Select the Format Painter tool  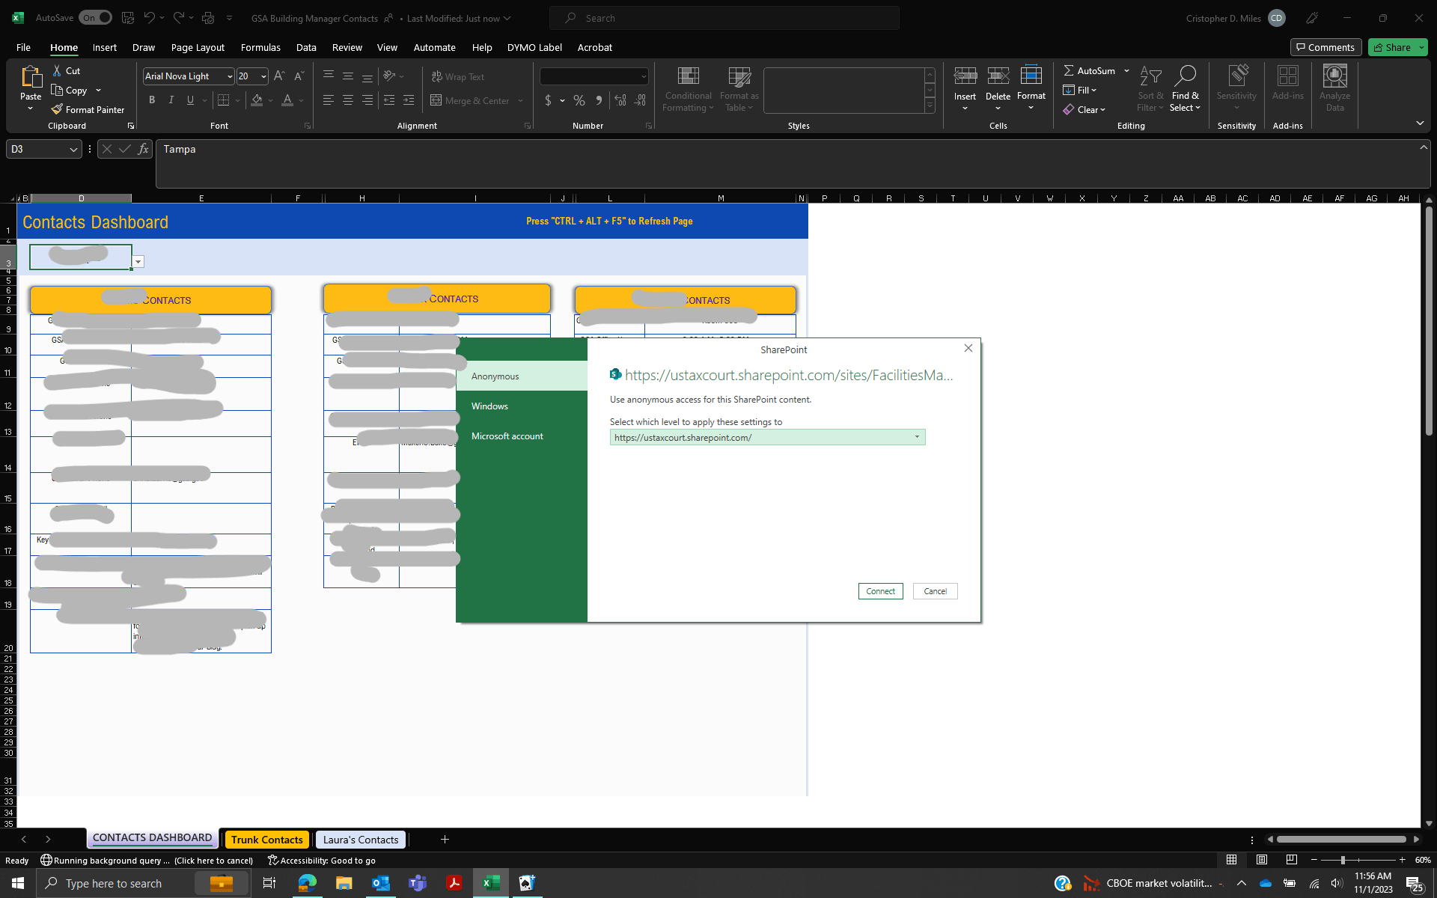tap(88, 109)
